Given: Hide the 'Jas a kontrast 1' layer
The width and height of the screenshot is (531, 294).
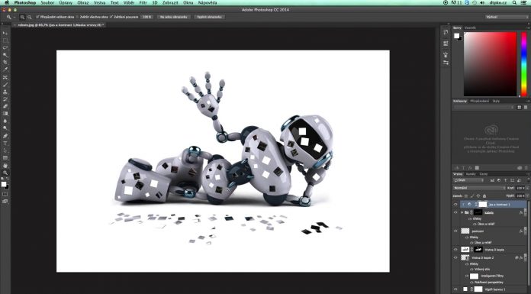Looking at the screenshot, I should (x=455, y=205).
